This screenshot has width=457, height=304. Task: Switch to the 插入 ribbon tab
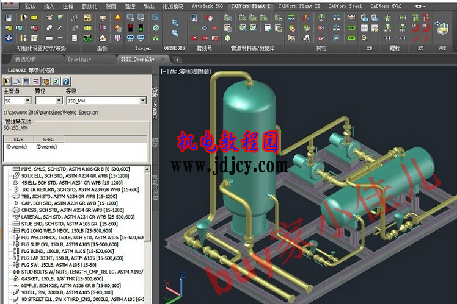(49, 6)
